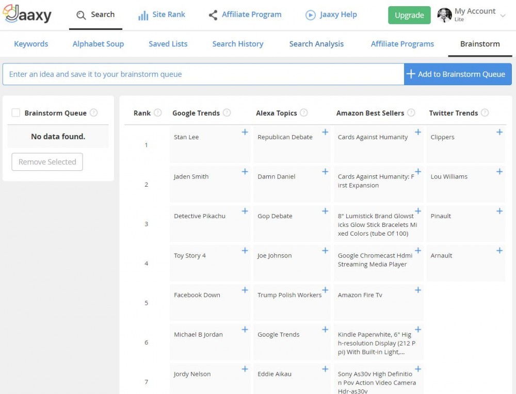The height and width of the screenshot is (394, 516).
Task: Click the Eddie Aikau topic text
Action: [275, 374]
